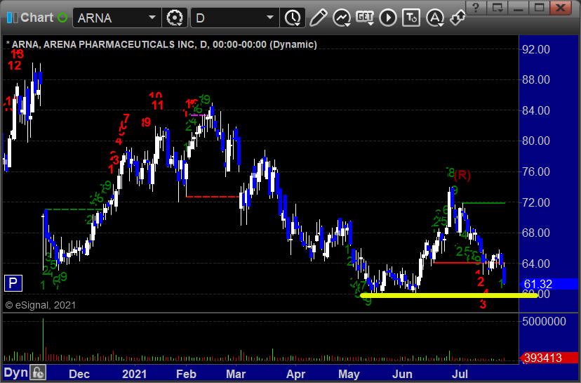The image size is (581, 383).
Task: Open the help question mark button
Action: click(476, 8)
